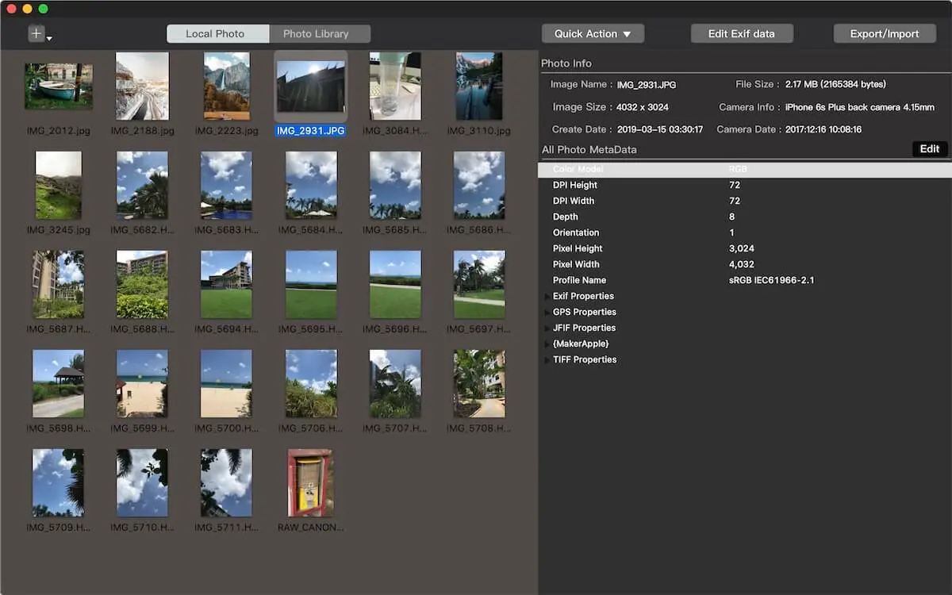Open the Quick Action dropdown
The image size is (952, 595).
(x=593, y=33)
